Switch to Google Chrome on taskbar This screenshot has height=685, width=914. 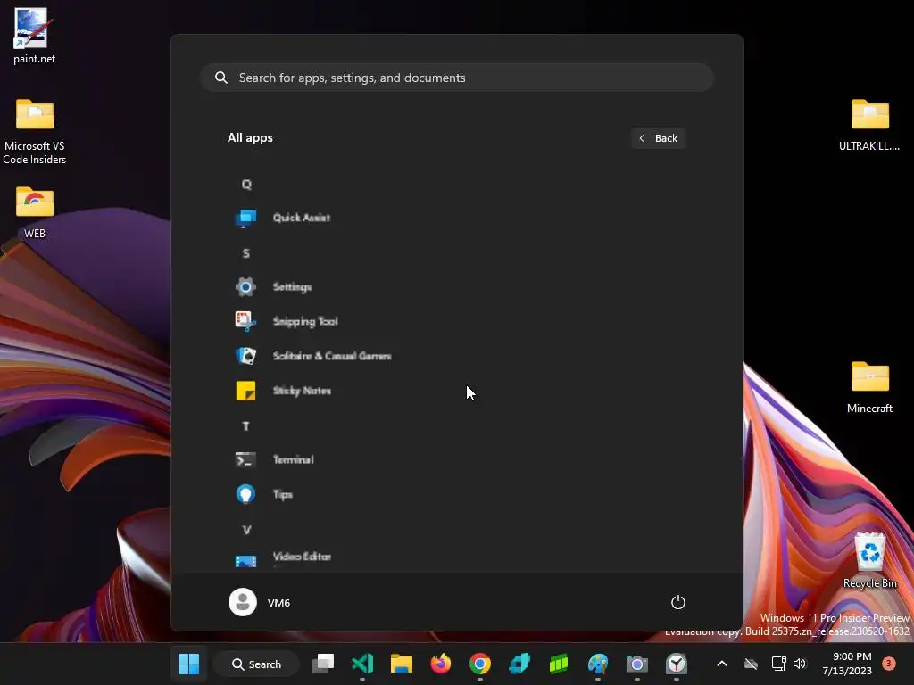pos(480,664)
